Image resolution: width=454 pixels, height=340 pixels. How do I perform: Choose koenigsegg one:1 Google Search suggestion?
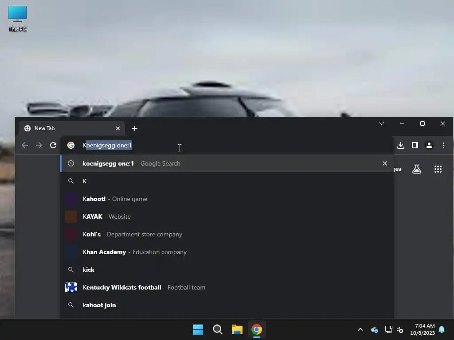227,163
